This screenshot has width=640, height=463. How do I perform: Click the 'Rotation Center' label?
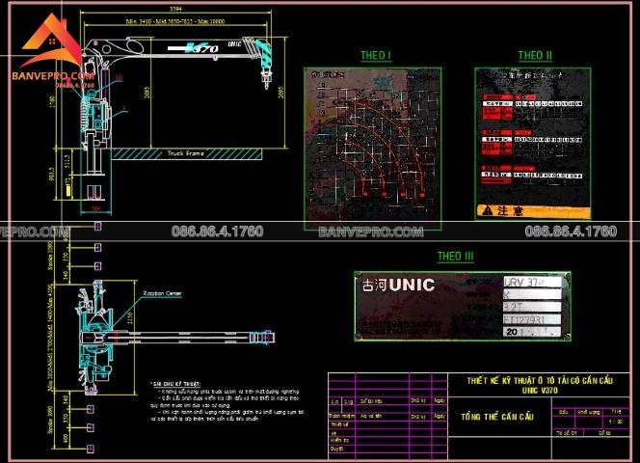[x=163, y=293]
